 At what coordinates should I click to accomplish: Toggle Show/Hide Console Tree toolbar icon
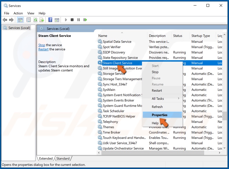[20, 20]
